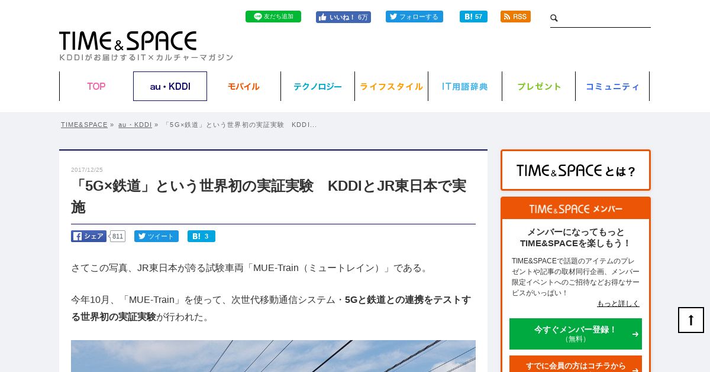Image resolution: width=710 pixels, height=372 pixels.
Task: Open the モバイル navigation tab
Action: pyautogui.click(x=244, y=86)
